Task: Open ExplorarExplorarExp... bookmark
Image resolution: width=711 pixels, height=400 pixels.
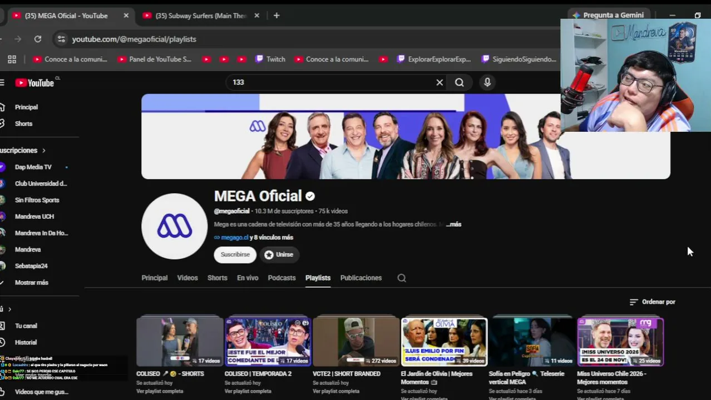Action: tap(434, 59)
